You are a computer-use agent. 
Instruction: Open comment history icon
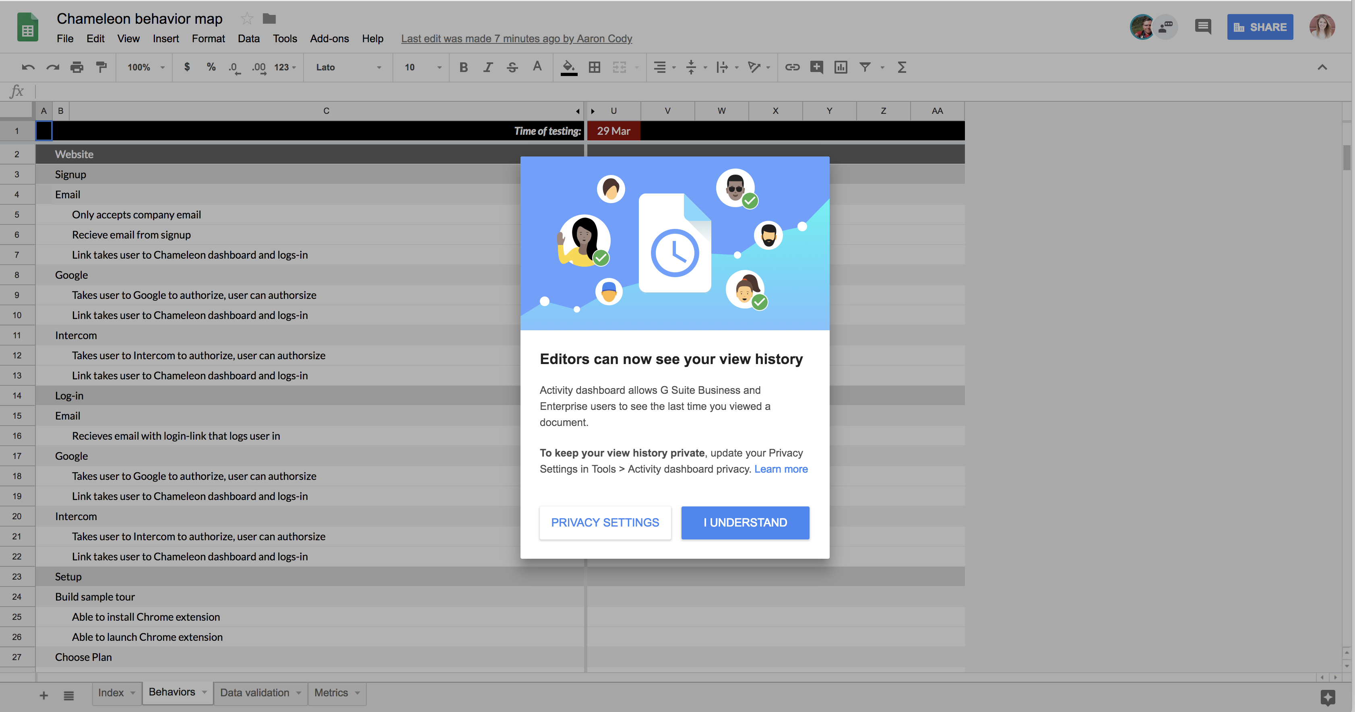[x=1203, y=27]
